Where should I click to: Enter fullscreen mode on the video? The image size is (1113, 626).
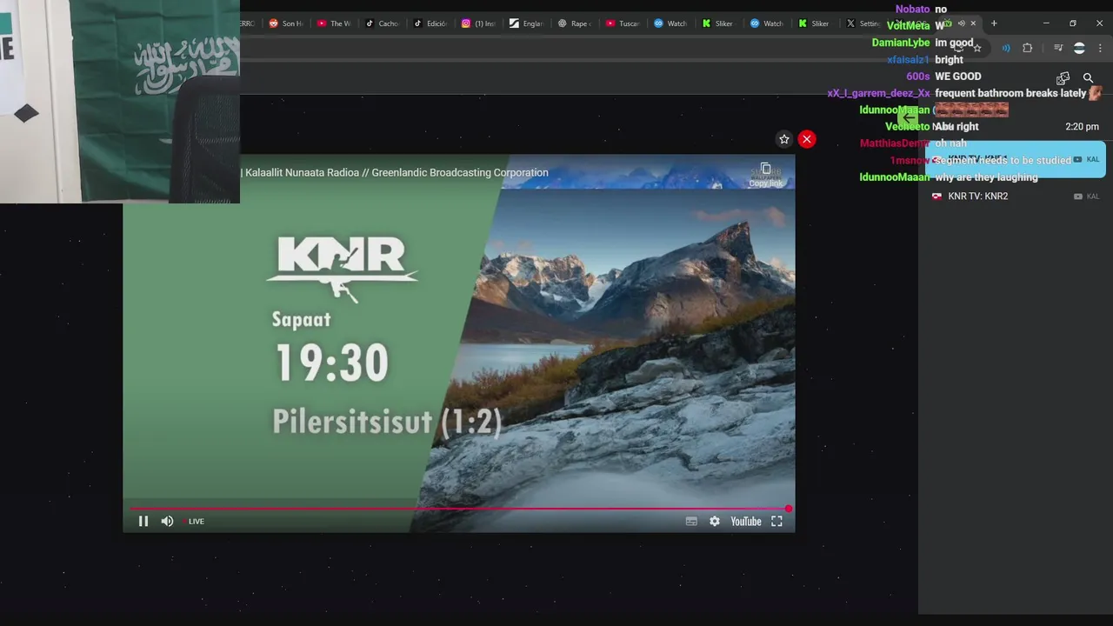(776, 522)
